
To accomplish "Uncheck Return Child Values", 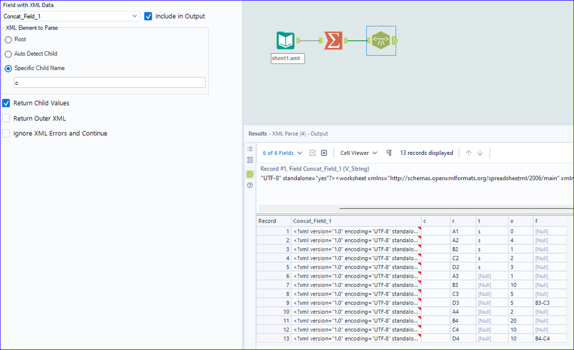I will (6, 103).
